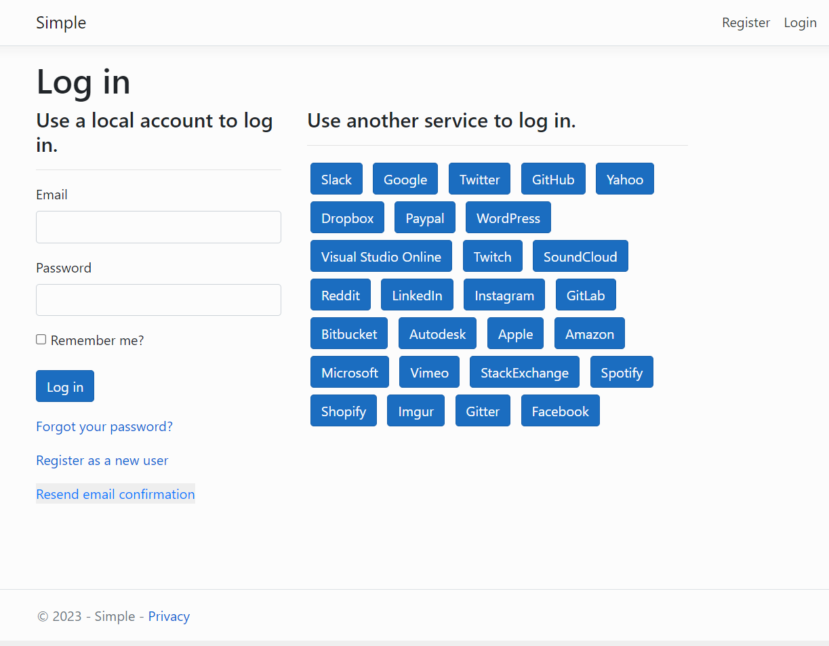829x646 pixels.
Task: Pick the LinkedIn service button
Action: [418, 295]
